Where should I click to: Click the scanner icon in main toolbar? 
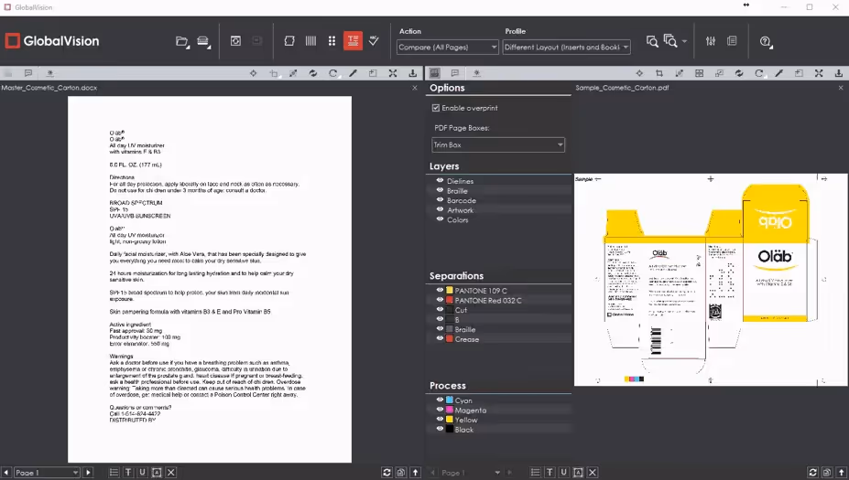click(203, 42)
